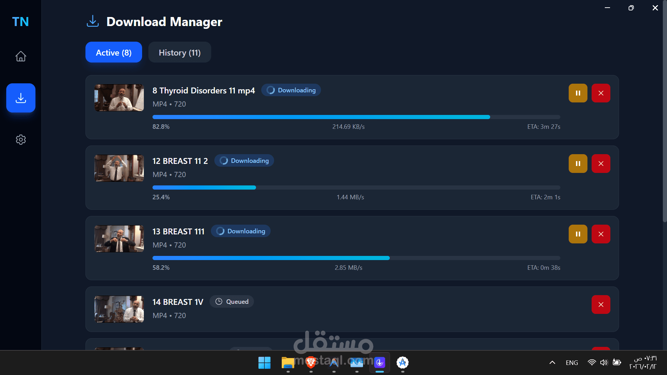Open the Home page in the sidebar
The width and height of the screenshot is (667, 375).
point(21,56)
